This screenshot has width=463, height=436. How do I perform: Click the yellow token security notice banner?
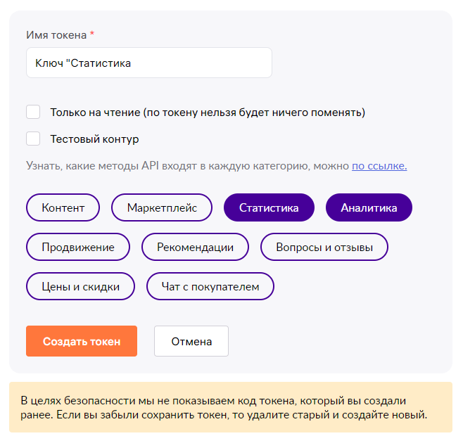(x=231, y=407)
